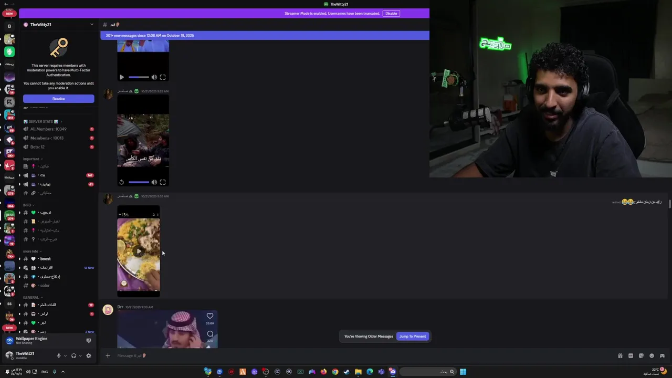Mute the microphone in the user panel
The image size is (672, 378).
point(58,355)
